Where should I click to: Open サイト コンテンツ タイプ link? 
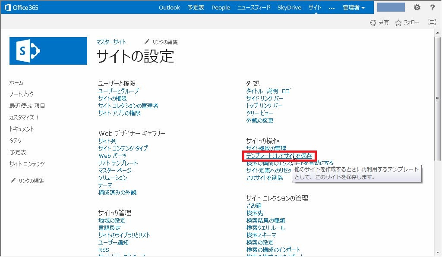click(x=123, y=148)
